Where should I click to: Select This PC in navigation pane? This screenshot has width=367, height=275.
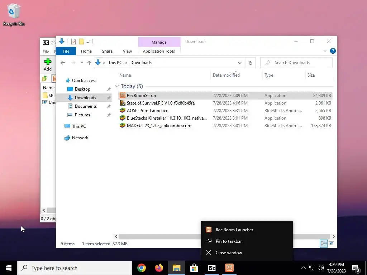(79, 126)
